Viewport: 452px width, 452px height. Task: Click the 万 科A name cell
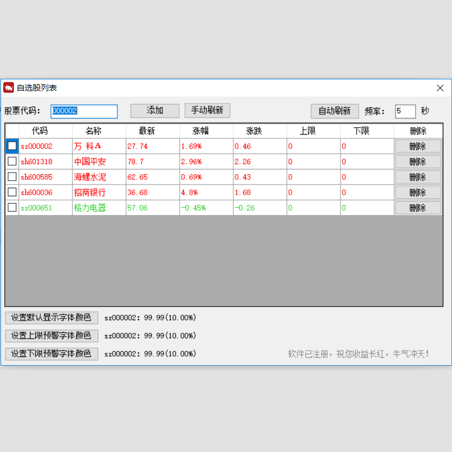pos(99,146)
